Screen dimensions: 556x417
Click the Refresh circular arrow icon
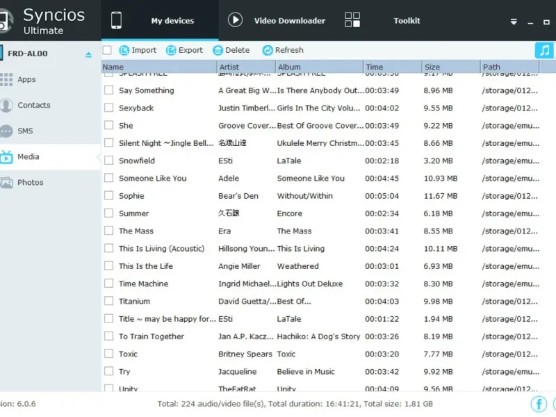coord(268,50)
